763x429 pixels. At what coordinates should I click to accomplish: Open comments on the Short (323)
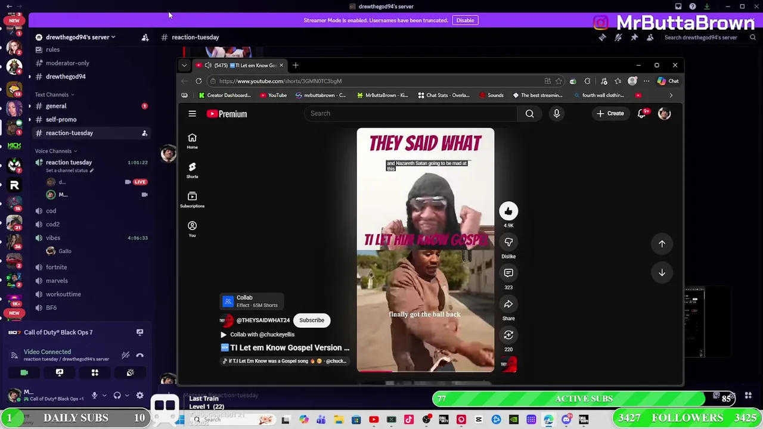tap(508, 273)
